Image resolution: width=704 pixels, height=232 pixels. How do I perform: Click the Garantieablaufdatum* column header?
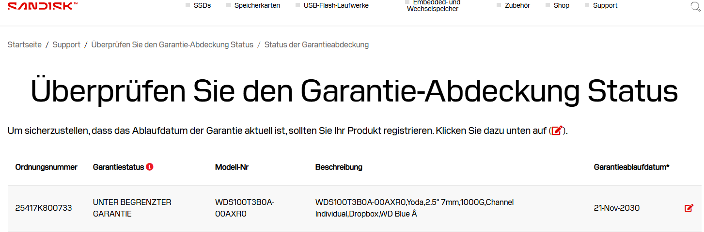click(x=632, y=167)
